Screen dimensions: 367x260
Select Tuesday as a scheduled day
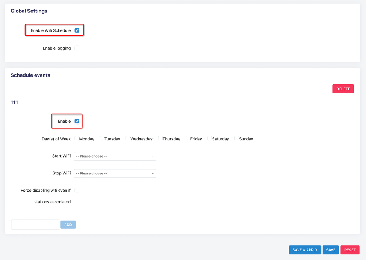point(101,138)
